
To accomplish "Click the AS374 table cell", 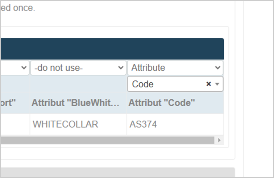I will pos(175,124).
